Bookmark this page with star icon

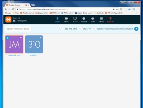(117, 9)
